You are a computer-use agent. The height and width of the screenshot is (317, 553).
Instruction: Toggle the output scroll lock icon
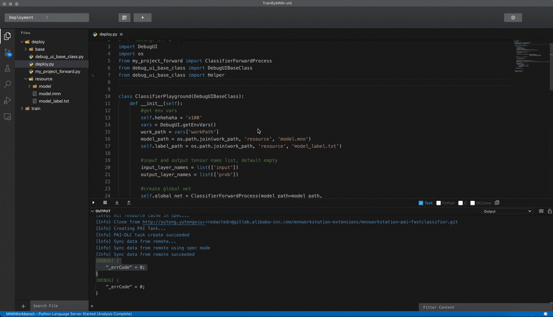(550, 211)
